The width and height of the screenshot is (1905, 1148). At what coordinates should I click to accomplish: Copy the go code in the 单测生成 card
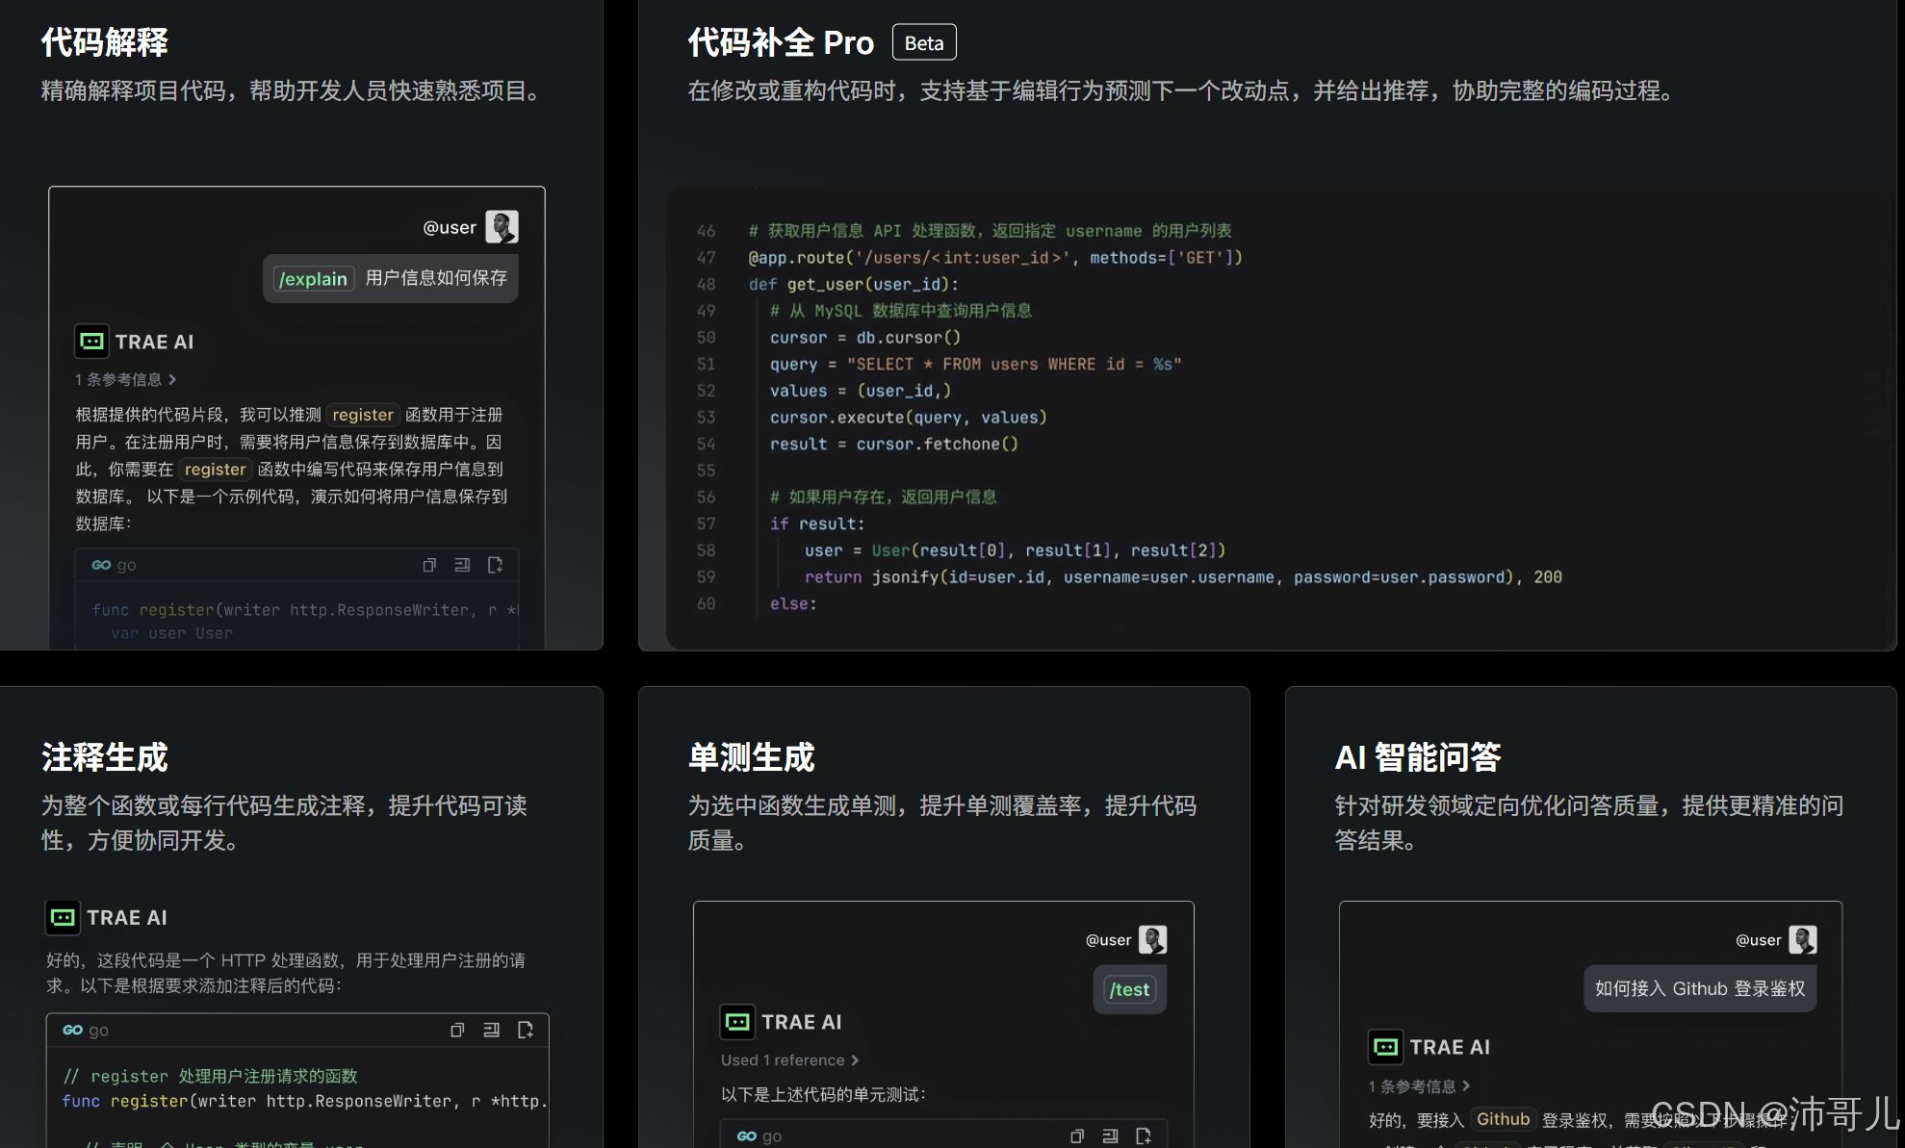tap(1077, 1136)
